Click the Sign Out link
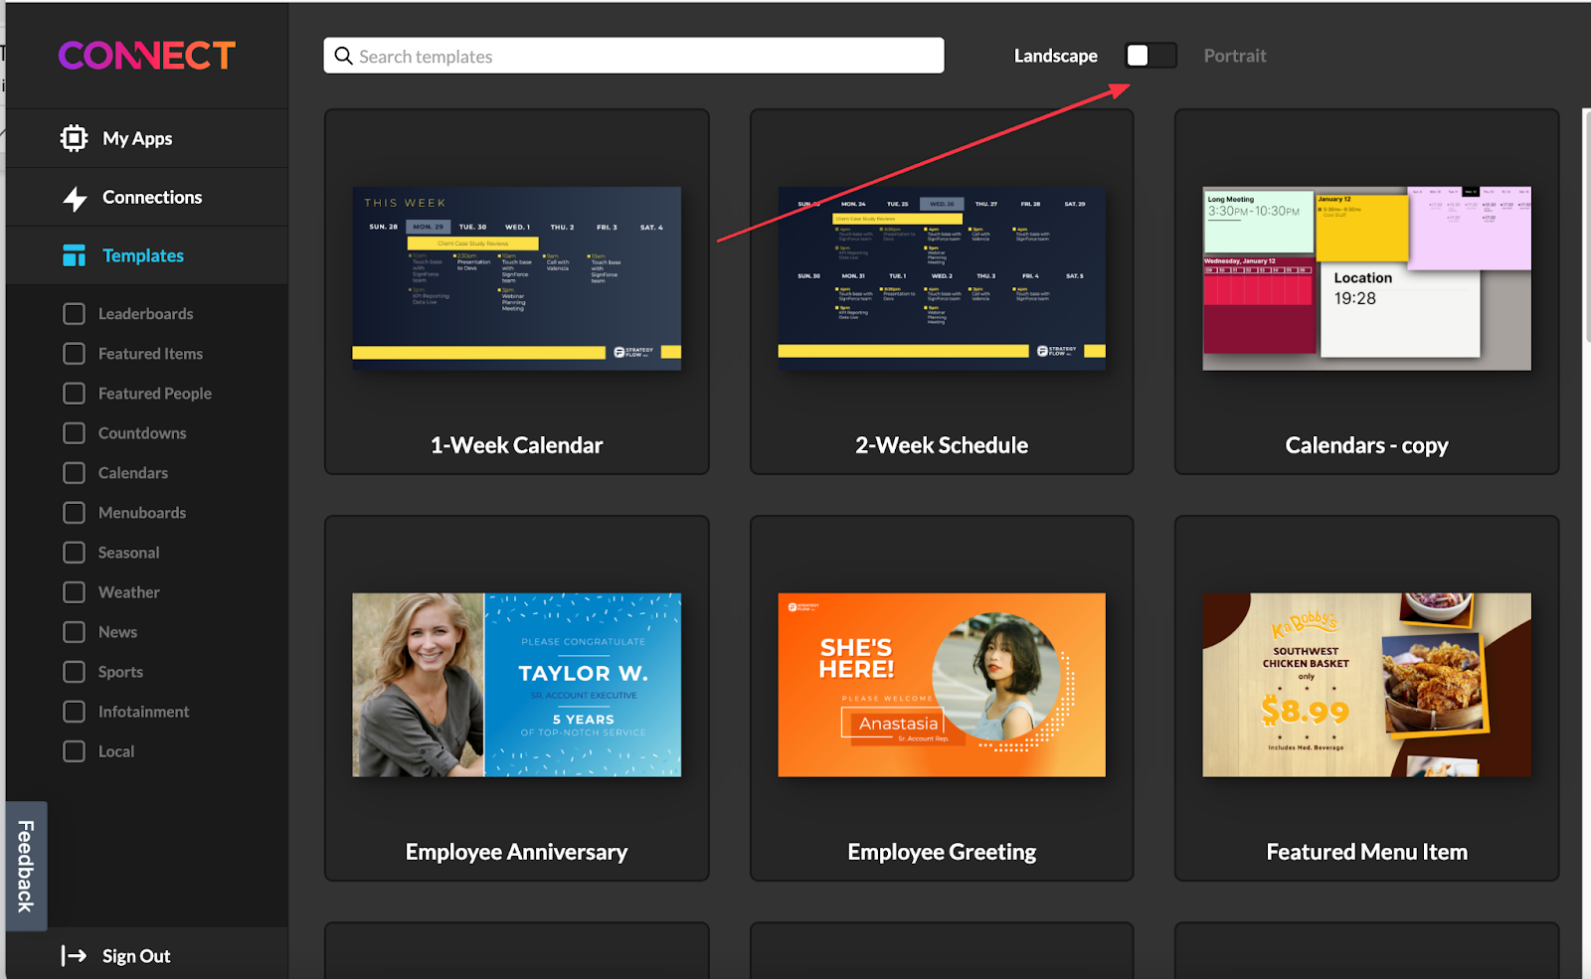 [x=135, y=955]
